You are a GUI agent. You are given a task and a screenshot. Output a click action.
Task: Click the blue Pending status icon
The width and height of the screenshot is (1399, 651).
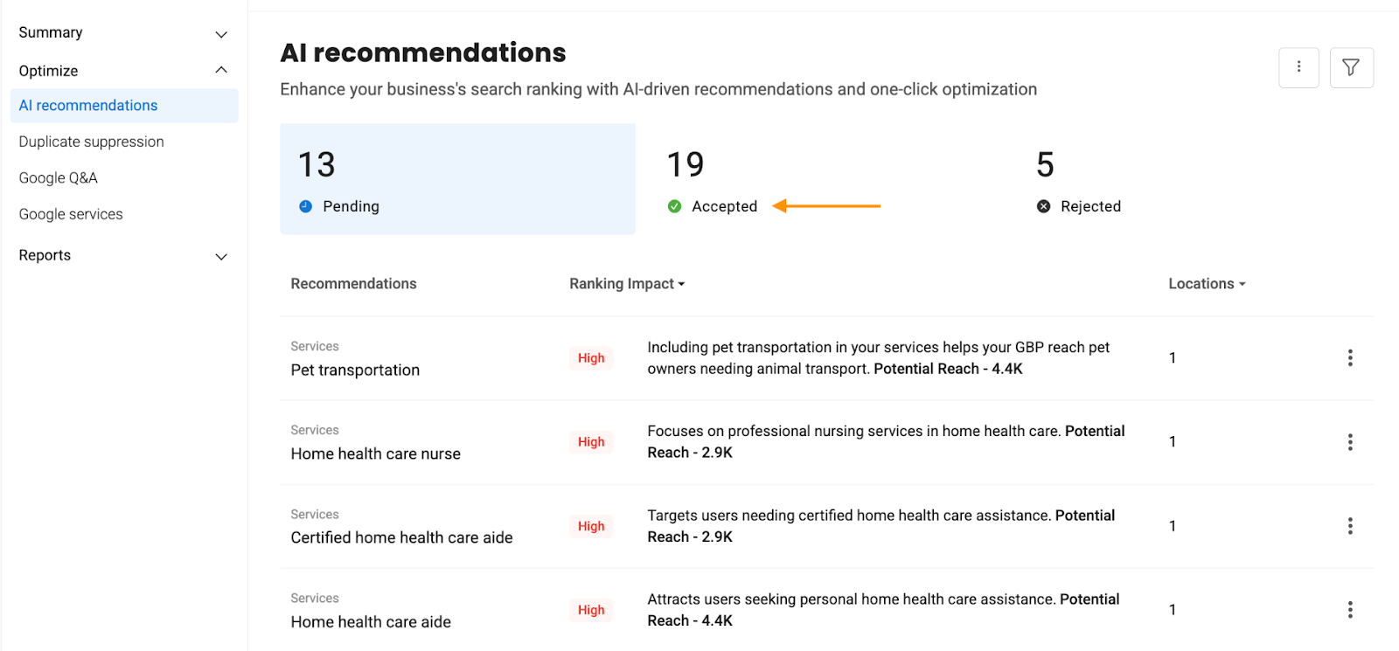pos(305,206)
